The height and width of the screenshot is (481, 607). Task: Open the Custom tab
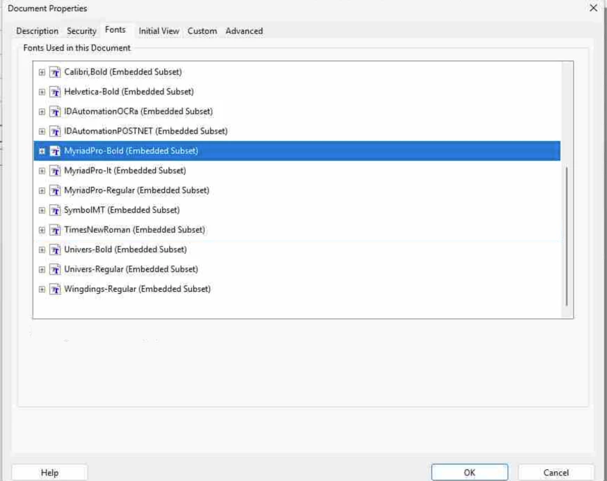click(x=202, y=31)
